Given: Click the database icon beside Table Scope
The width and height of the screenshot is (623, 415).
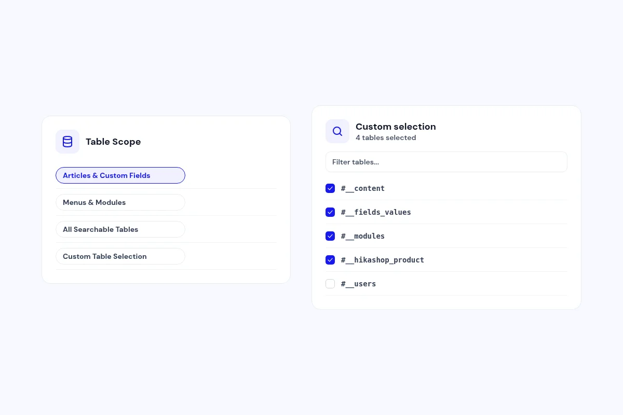Looking at the screenshot, I should tap(67, 142).
